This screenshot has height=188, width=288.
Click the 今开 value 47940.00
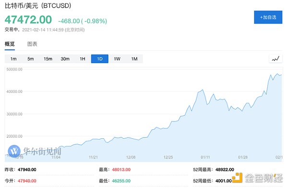pos(27,181)
